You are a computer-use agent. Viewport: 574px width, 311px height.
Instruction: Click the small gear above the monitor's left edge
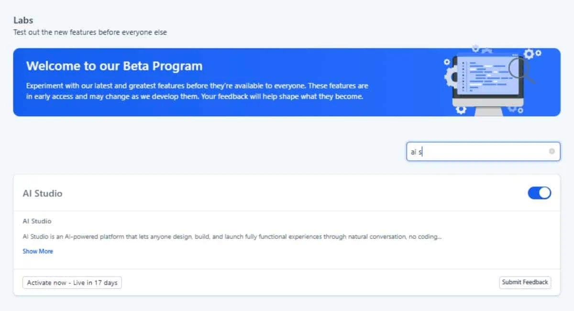point(447,62)
